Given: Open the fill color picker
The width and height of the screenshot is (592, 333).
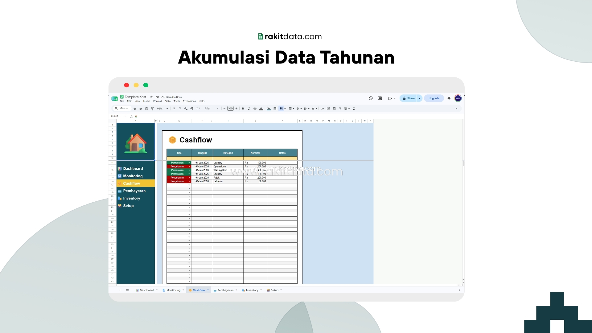Looking at the screenshot, I should click(269, 109).
